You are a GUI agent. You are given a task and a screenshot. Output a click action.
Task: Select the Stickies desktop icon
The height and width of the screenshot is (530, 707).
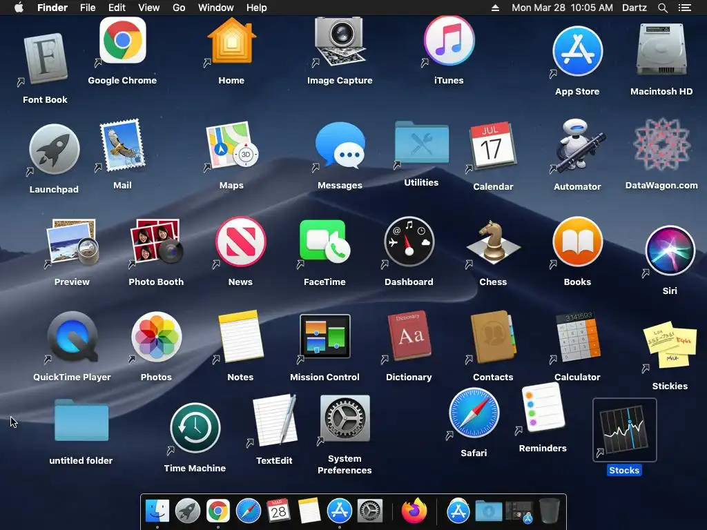[670, 345]
